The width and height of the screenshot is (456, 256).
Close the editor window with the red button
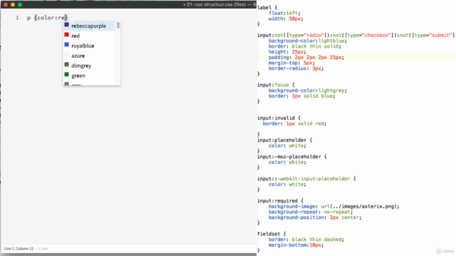tap(6, 4)
